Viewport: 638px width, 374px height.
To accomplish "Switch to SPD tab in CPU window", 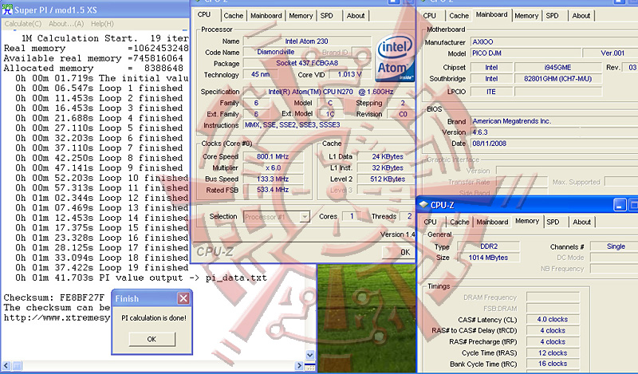I will [x=327, y=15].
